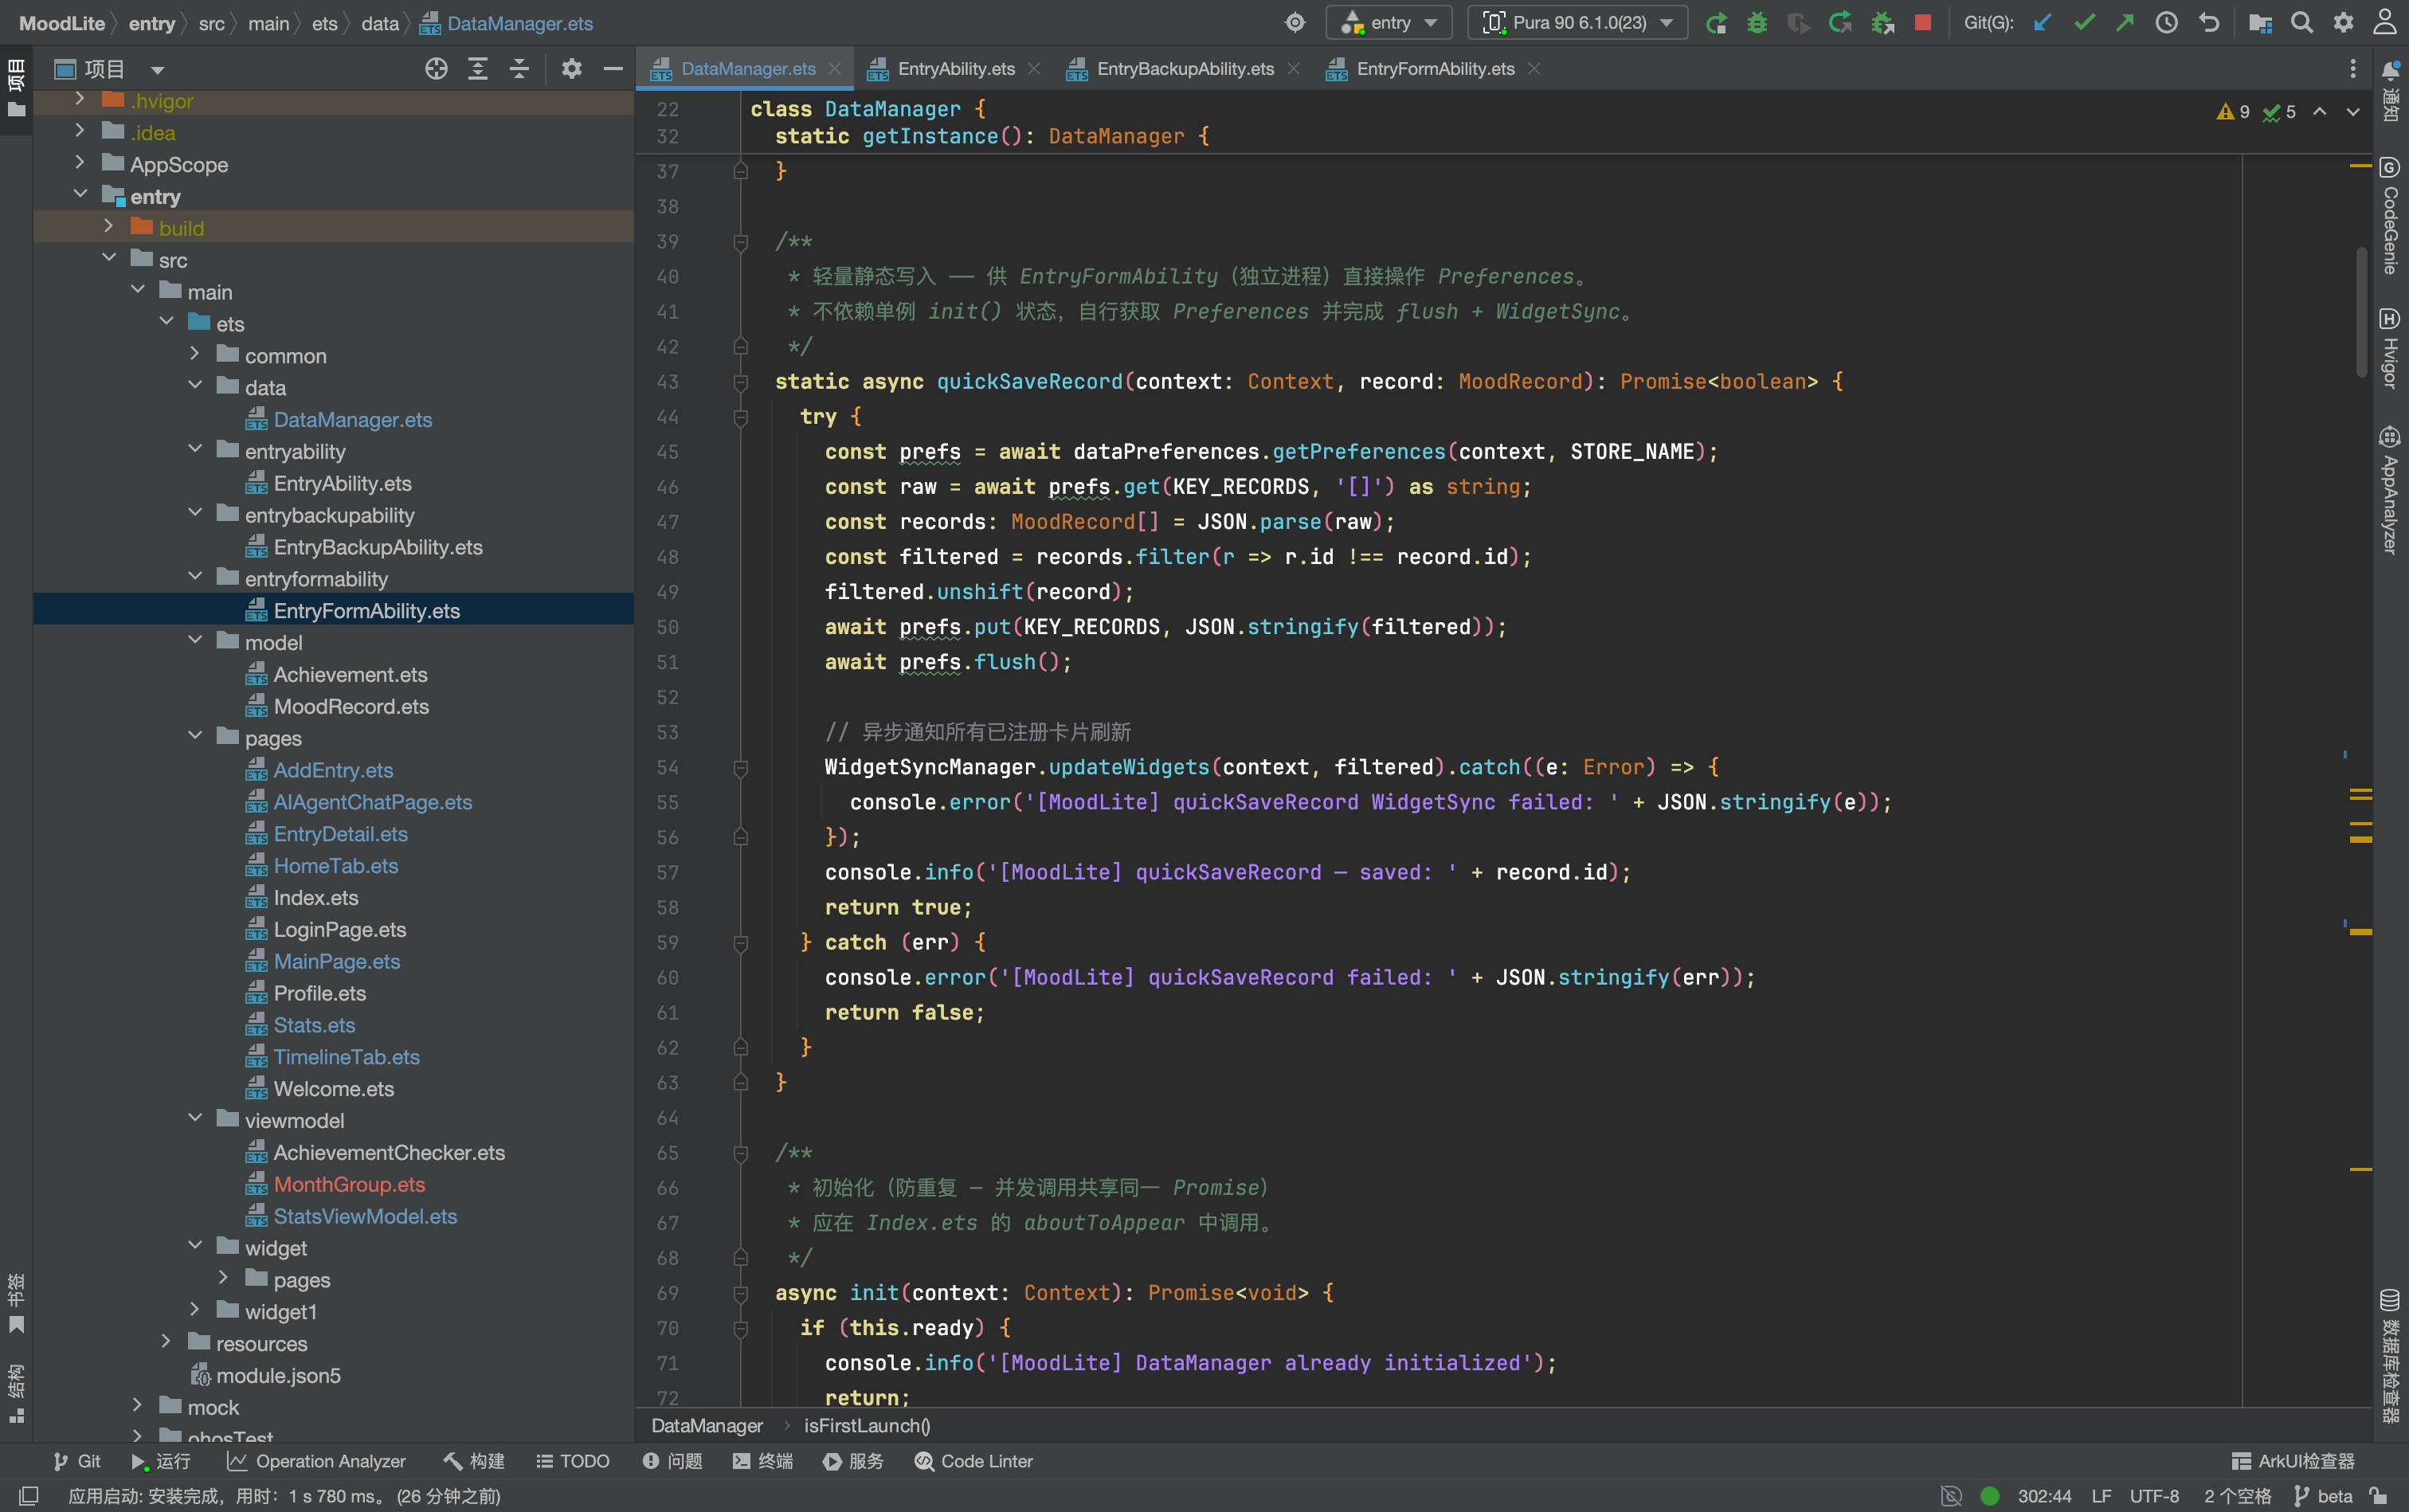Open project panel settings gear
The width and height of the screenshot is (2409, 1512).
571,69
